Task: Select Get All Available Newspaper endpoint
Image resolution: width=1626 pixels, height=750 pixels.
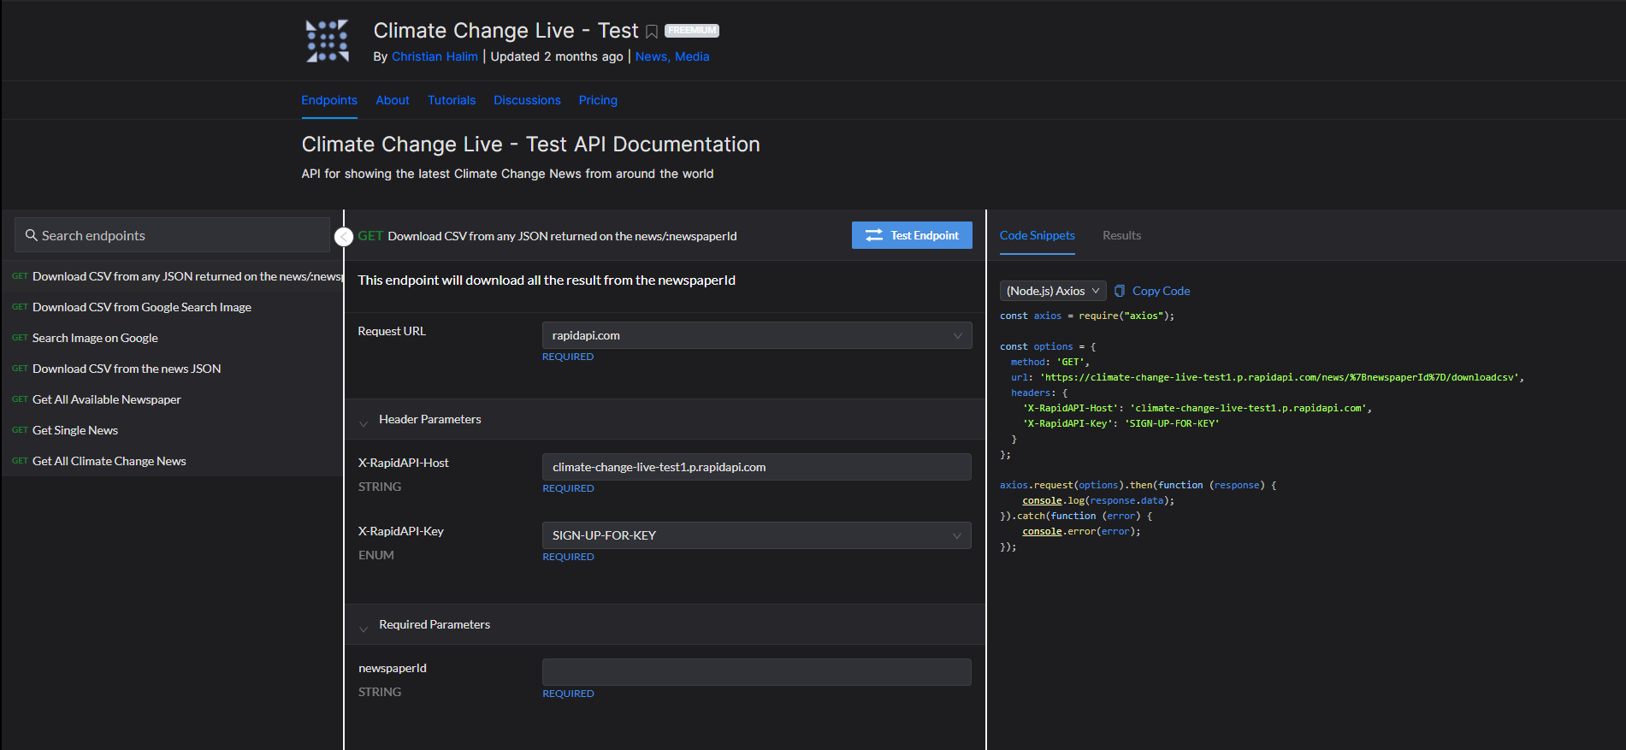Action: (x=172, y=399)
